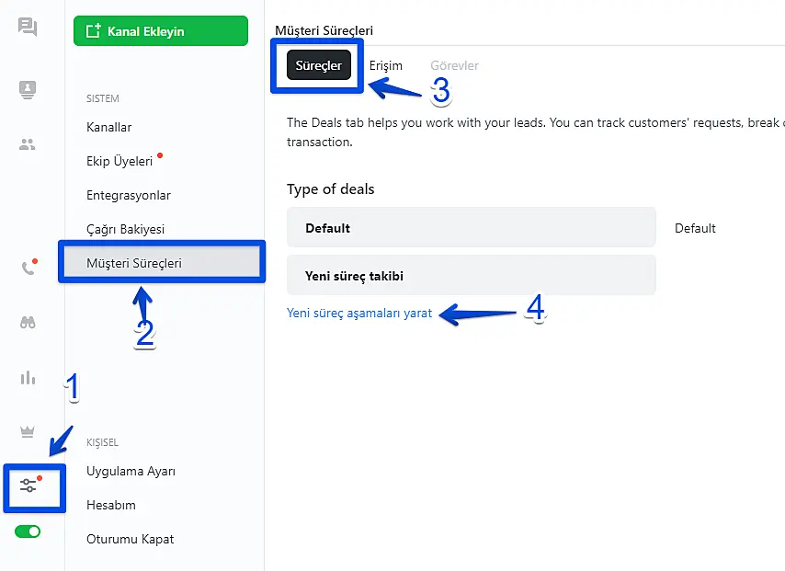Open the bar chart statistics icon
Screen dimensions: 785x571
click(x=28, y=377)
